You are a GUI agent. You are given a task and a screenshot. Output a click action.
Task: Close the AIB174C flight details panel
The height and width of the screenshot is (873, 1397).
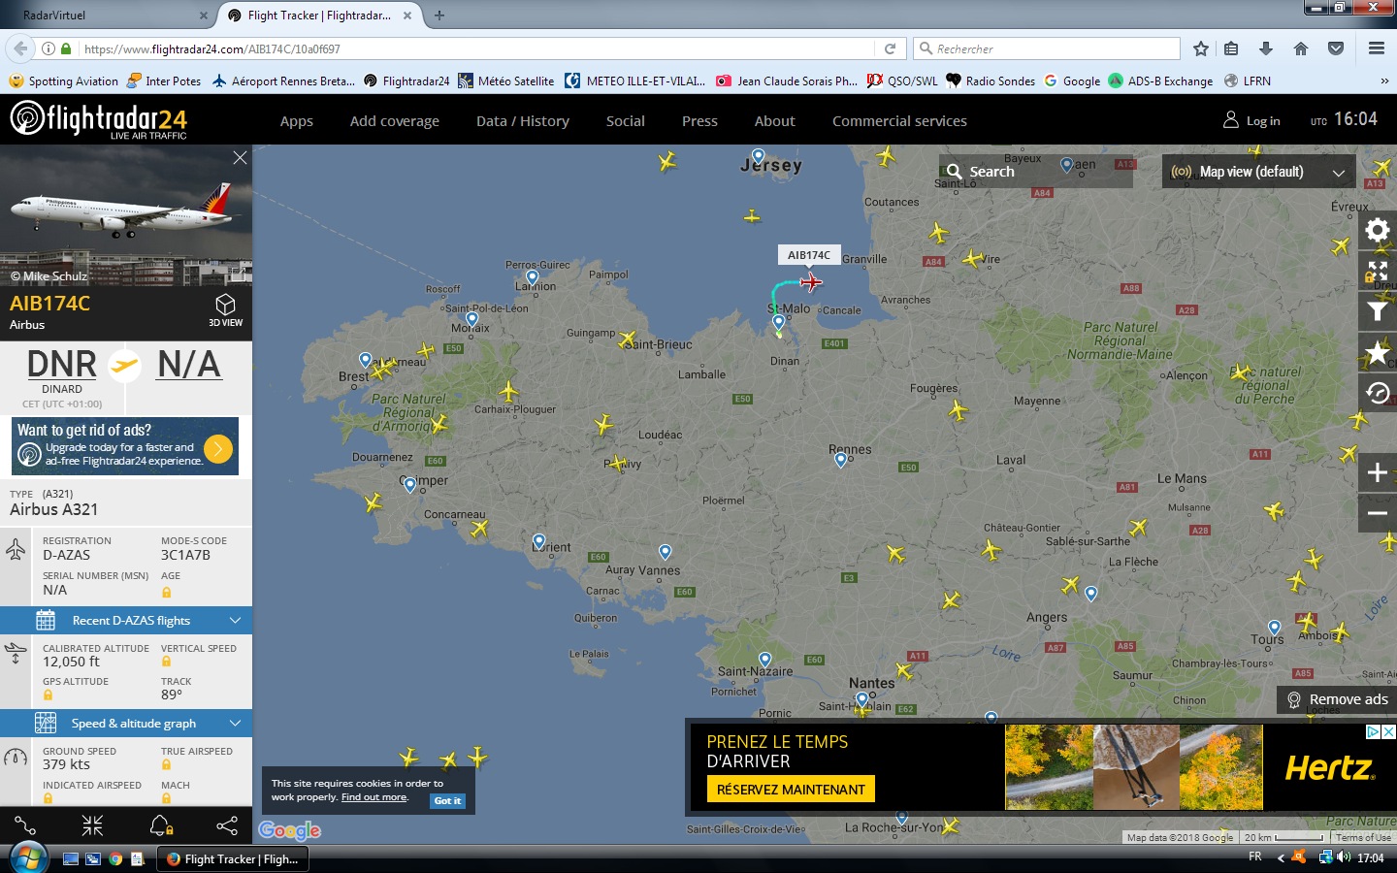click(240, 157)
